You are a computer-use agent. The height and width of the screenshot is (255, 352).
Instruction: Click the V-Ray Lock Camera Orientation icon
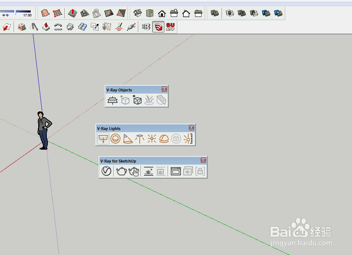(x=200, y=171)
